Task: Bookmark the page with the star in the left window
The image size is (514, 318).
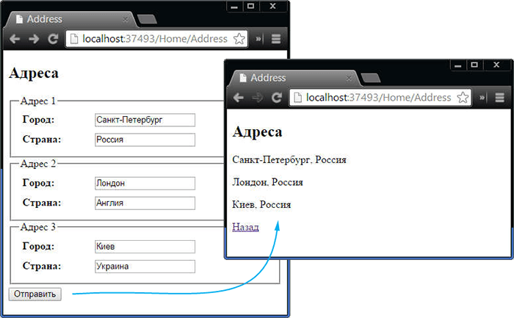Action: point(239,39)
